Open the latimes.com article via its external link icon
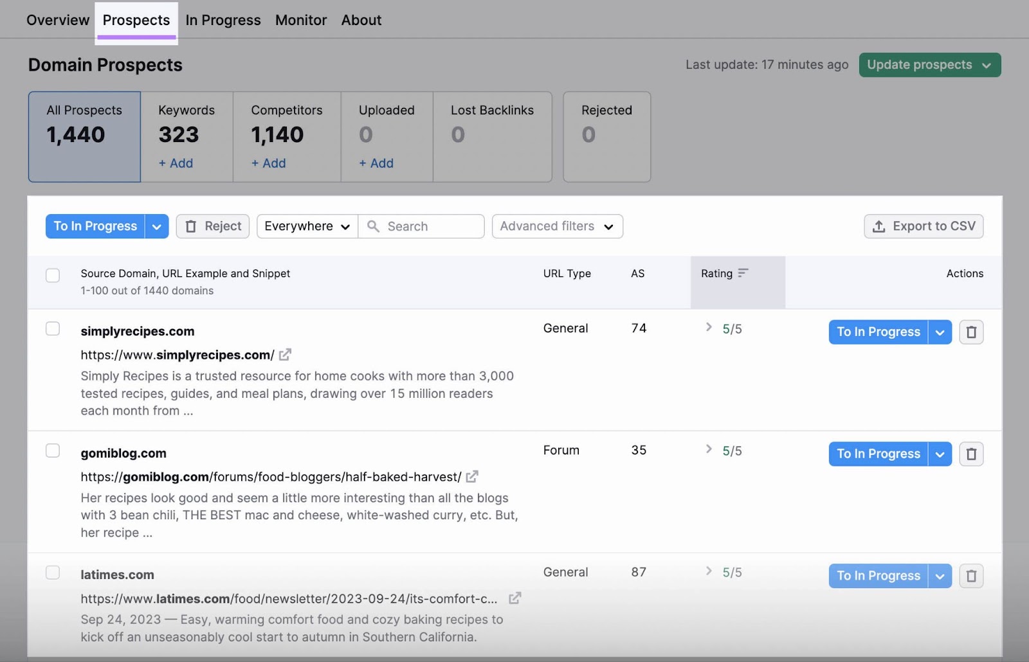1029x662 pixels. (x=514, y=598)
